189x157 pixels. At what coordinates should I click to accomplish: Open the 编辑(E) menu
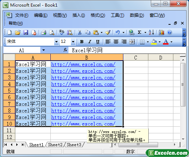pos(41,15)
